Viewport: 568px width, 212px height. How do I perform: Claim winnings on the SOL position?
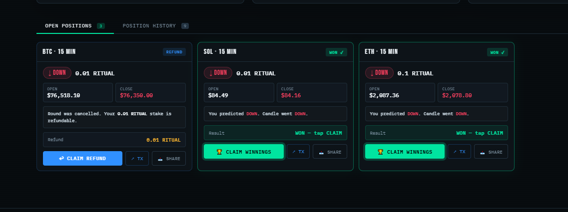click(x=244, y=152)
